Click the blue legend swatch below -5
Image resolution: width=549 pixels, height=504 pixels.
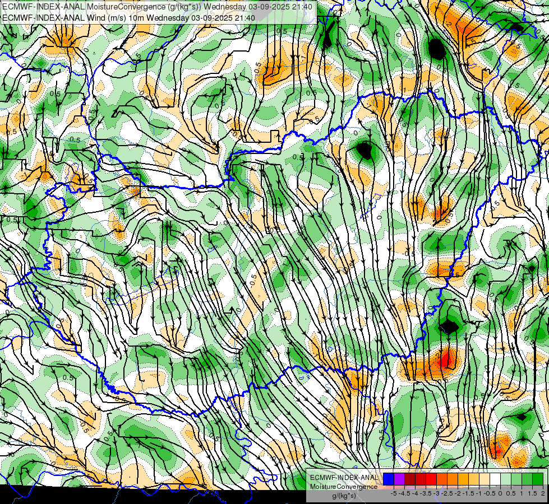[x=389, y=479]
